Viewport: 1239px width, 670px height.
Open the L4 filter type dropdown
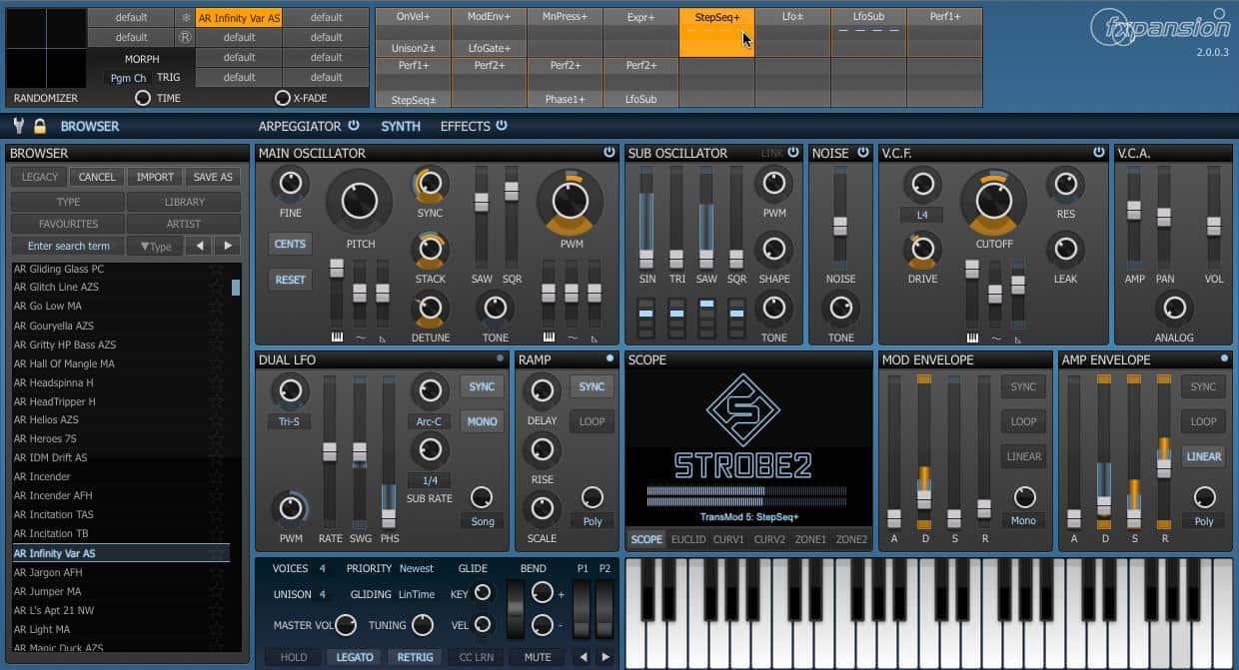(921, 215)
